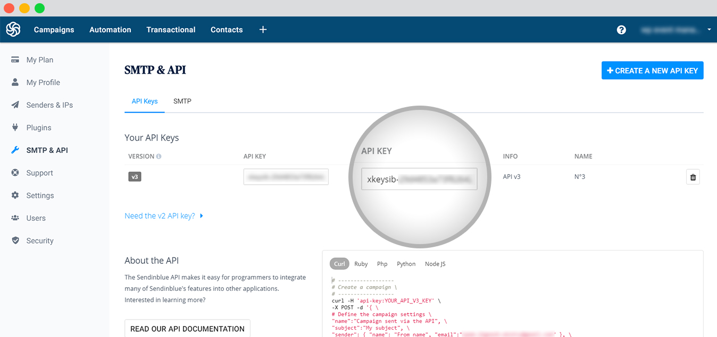Open Settings in sidebar
Screen dimensions: 717x337
pos(40,195)
